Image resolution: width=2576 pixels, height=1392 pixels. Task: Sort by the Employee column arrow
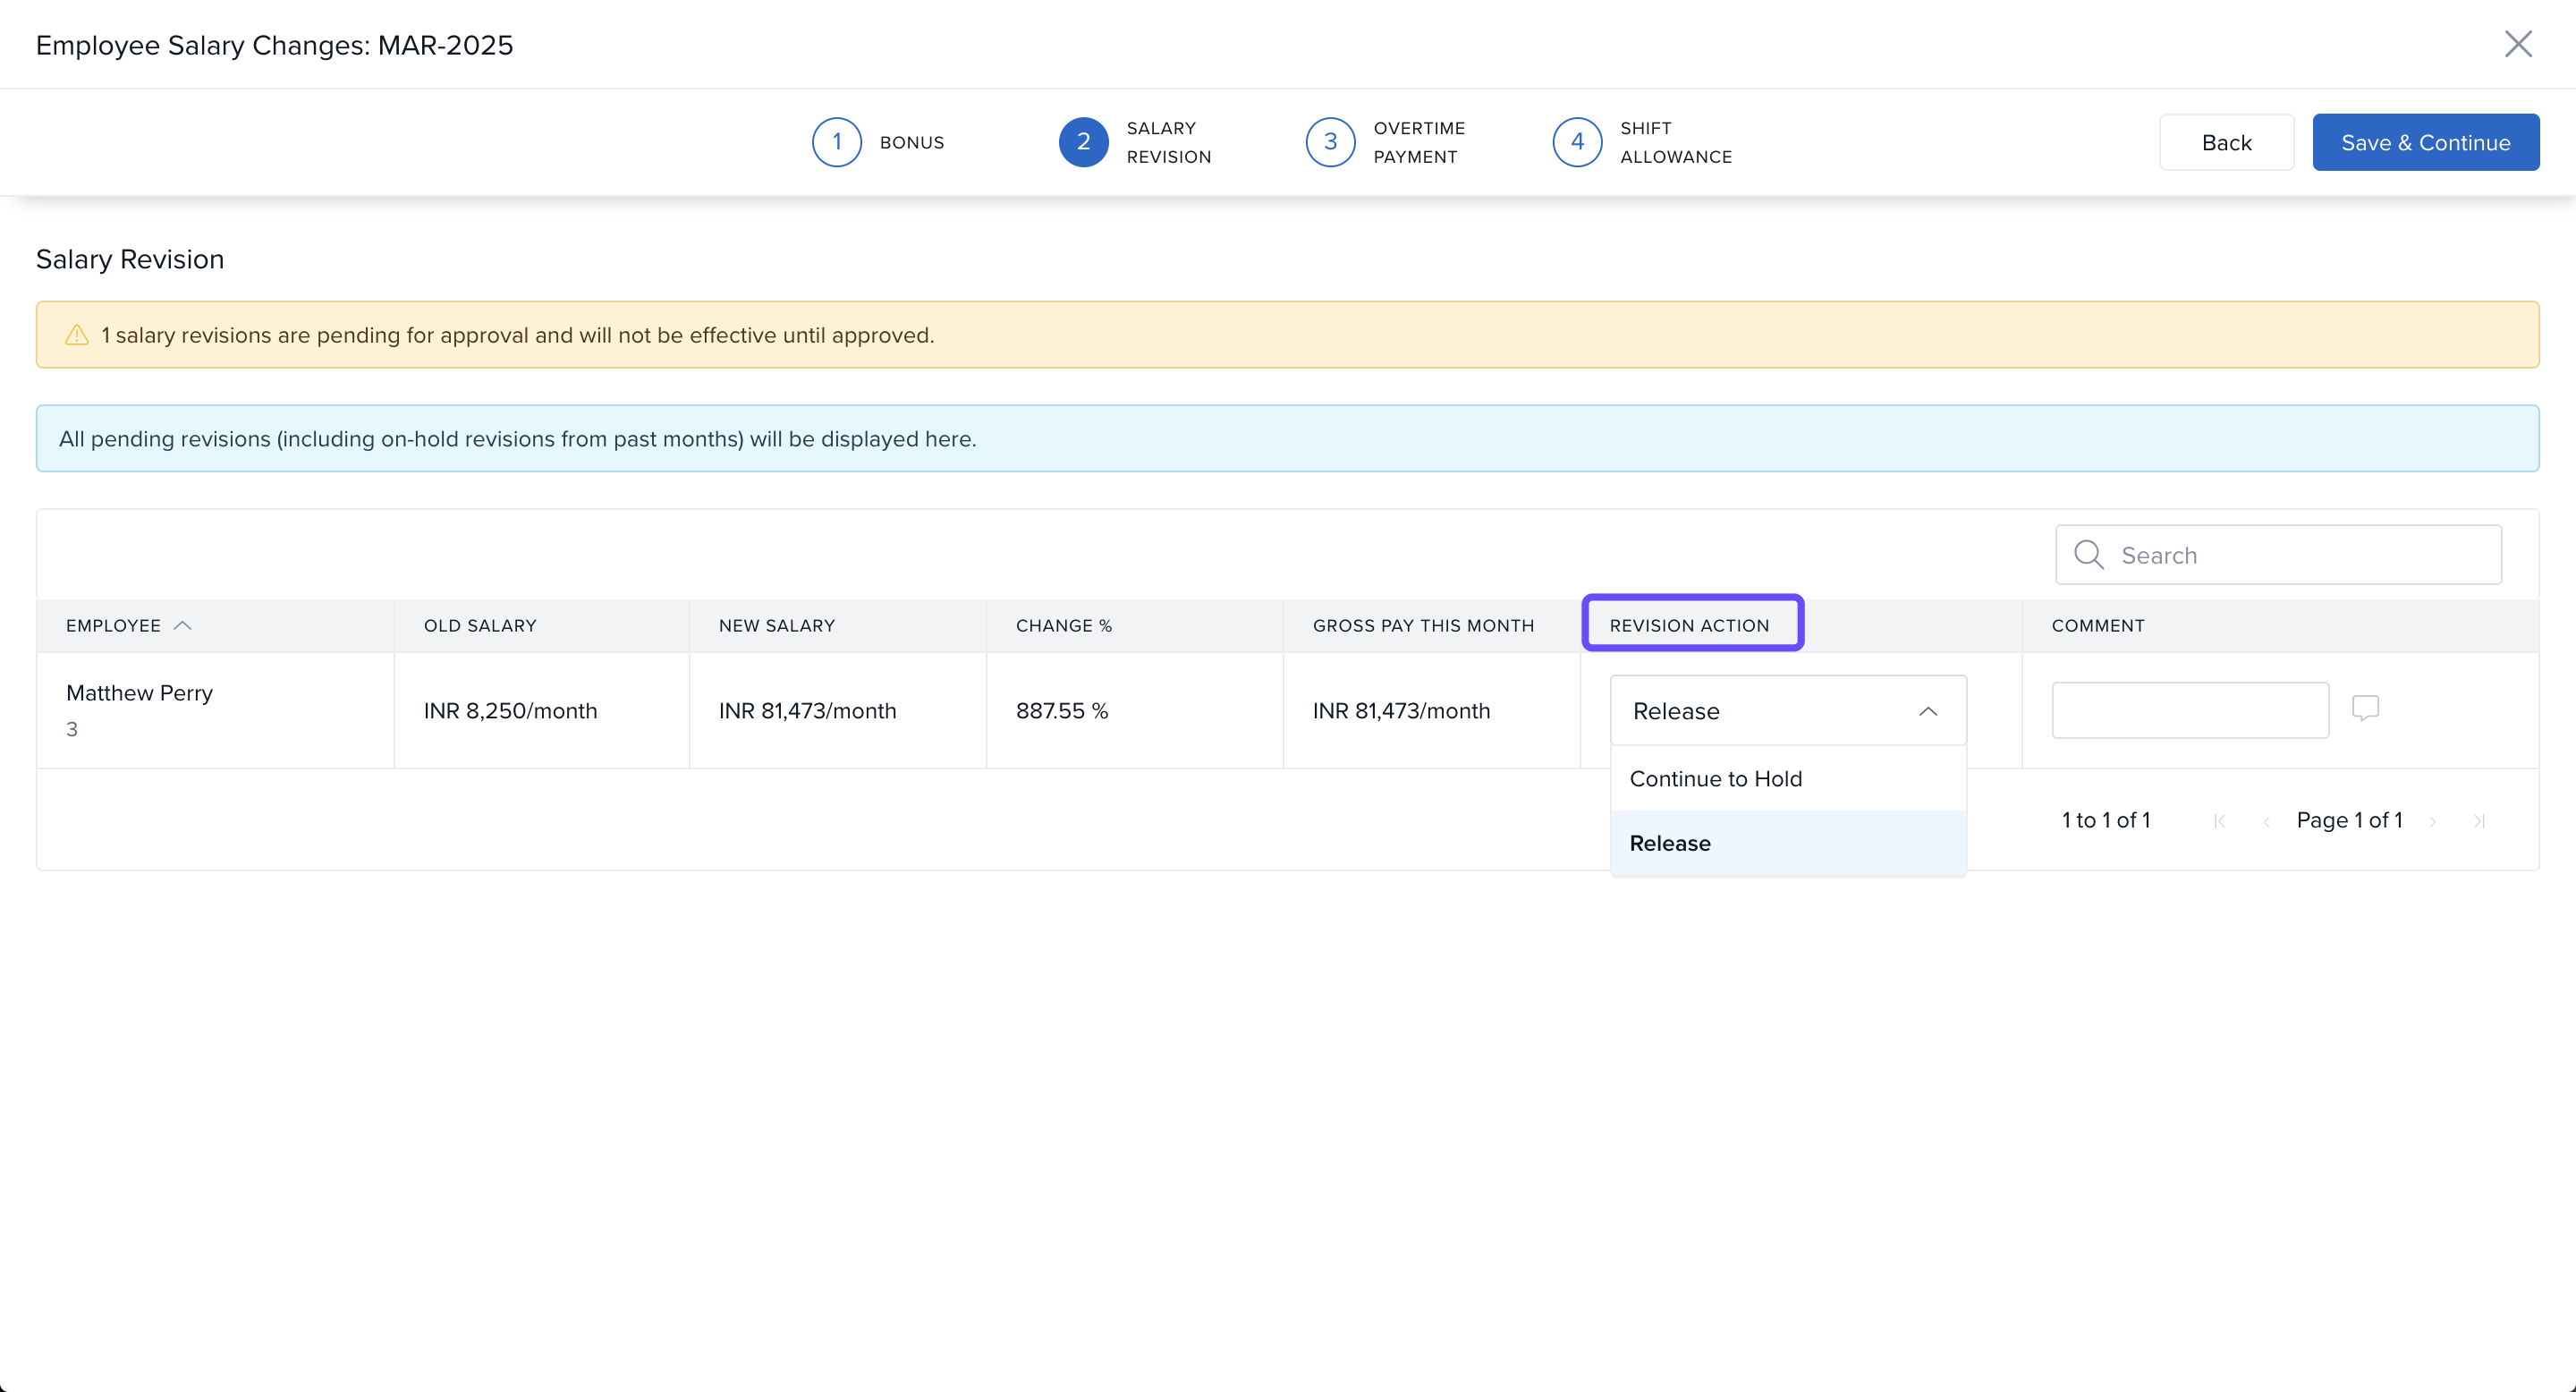tap(182, 625)
